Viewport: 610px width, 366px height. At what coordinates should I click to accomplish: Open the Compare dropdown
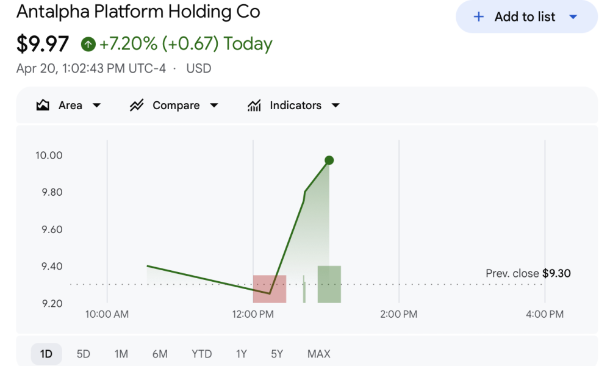(214, 105)
